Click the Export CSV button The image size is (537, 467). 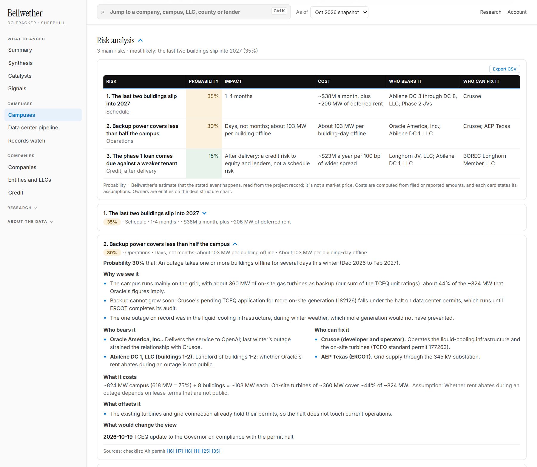[x=504, y=69]
